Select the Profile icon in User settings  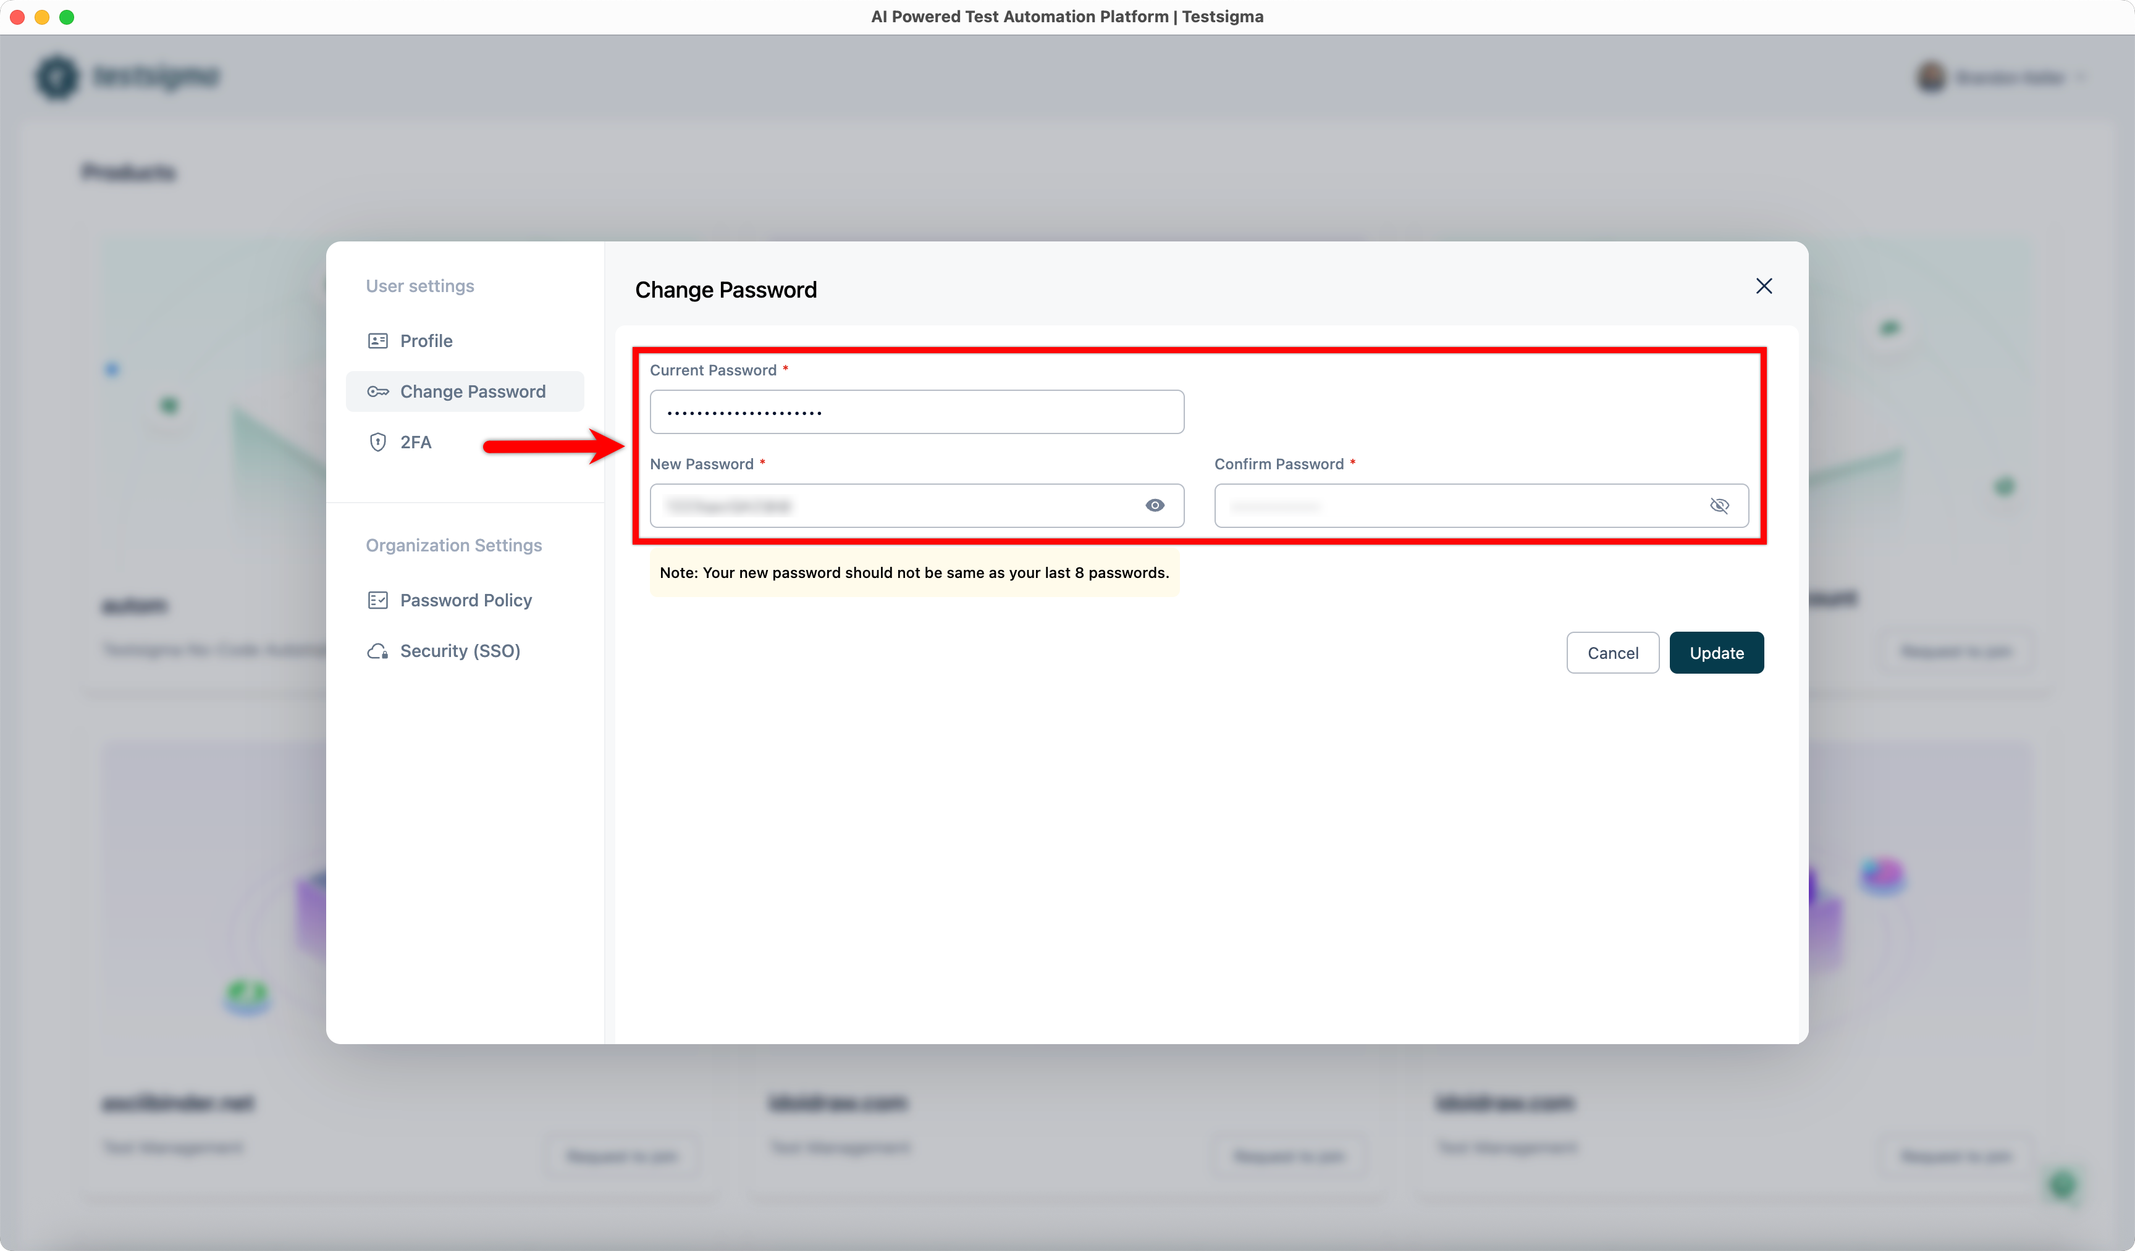pyautogui.click(x=379, y=340)
